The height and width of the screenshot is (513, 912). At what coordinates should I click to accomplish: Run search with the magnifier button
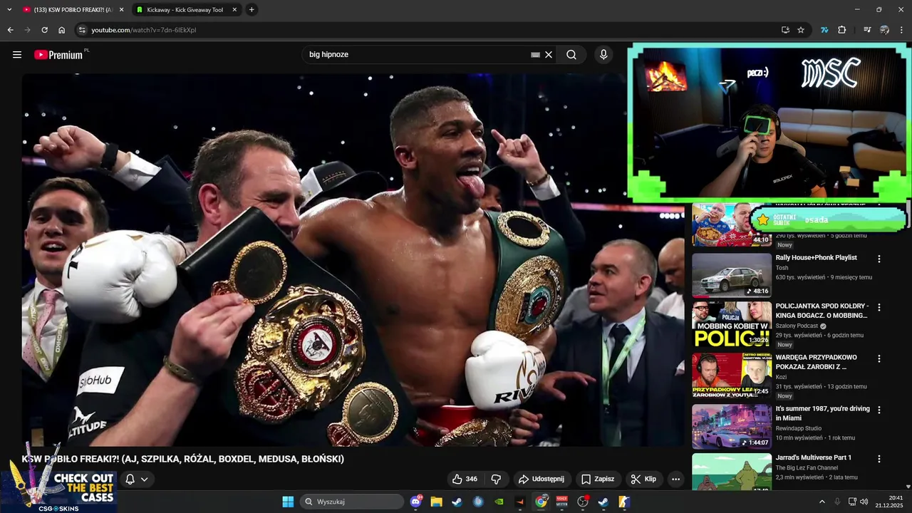(571, 55)
